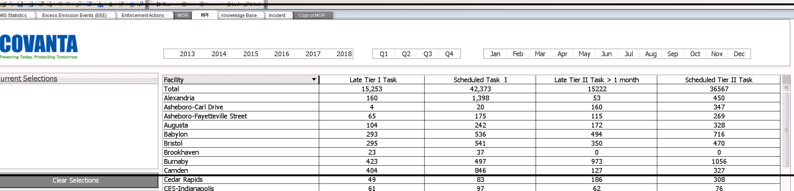The width and height of the screenshot is (794, 191).
Task: Open the Enforcement Actions tab
Action: pos(143,15)
